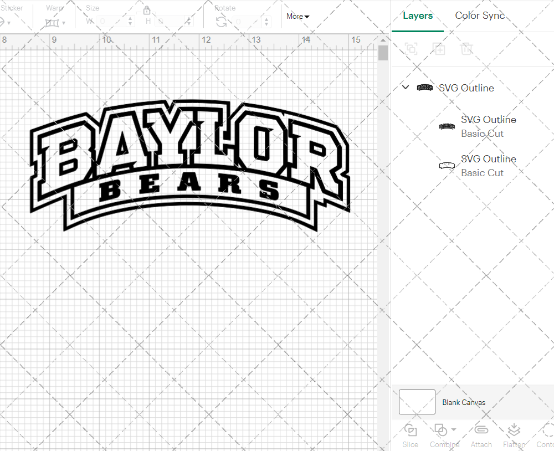Click the delete layer trash icon

point(466,49)
